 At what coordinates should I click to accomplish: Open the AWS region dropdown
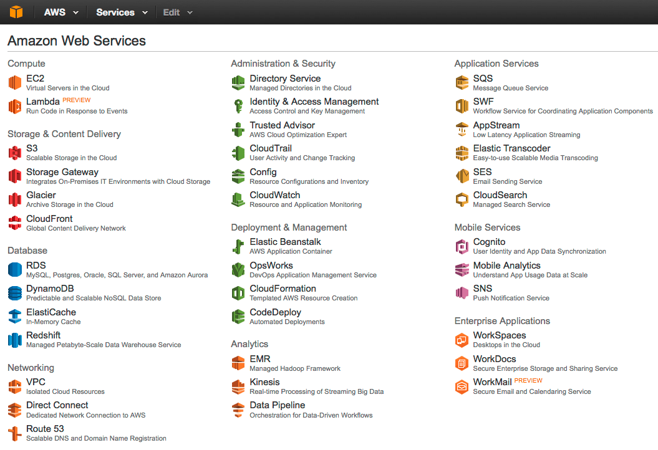59,12
